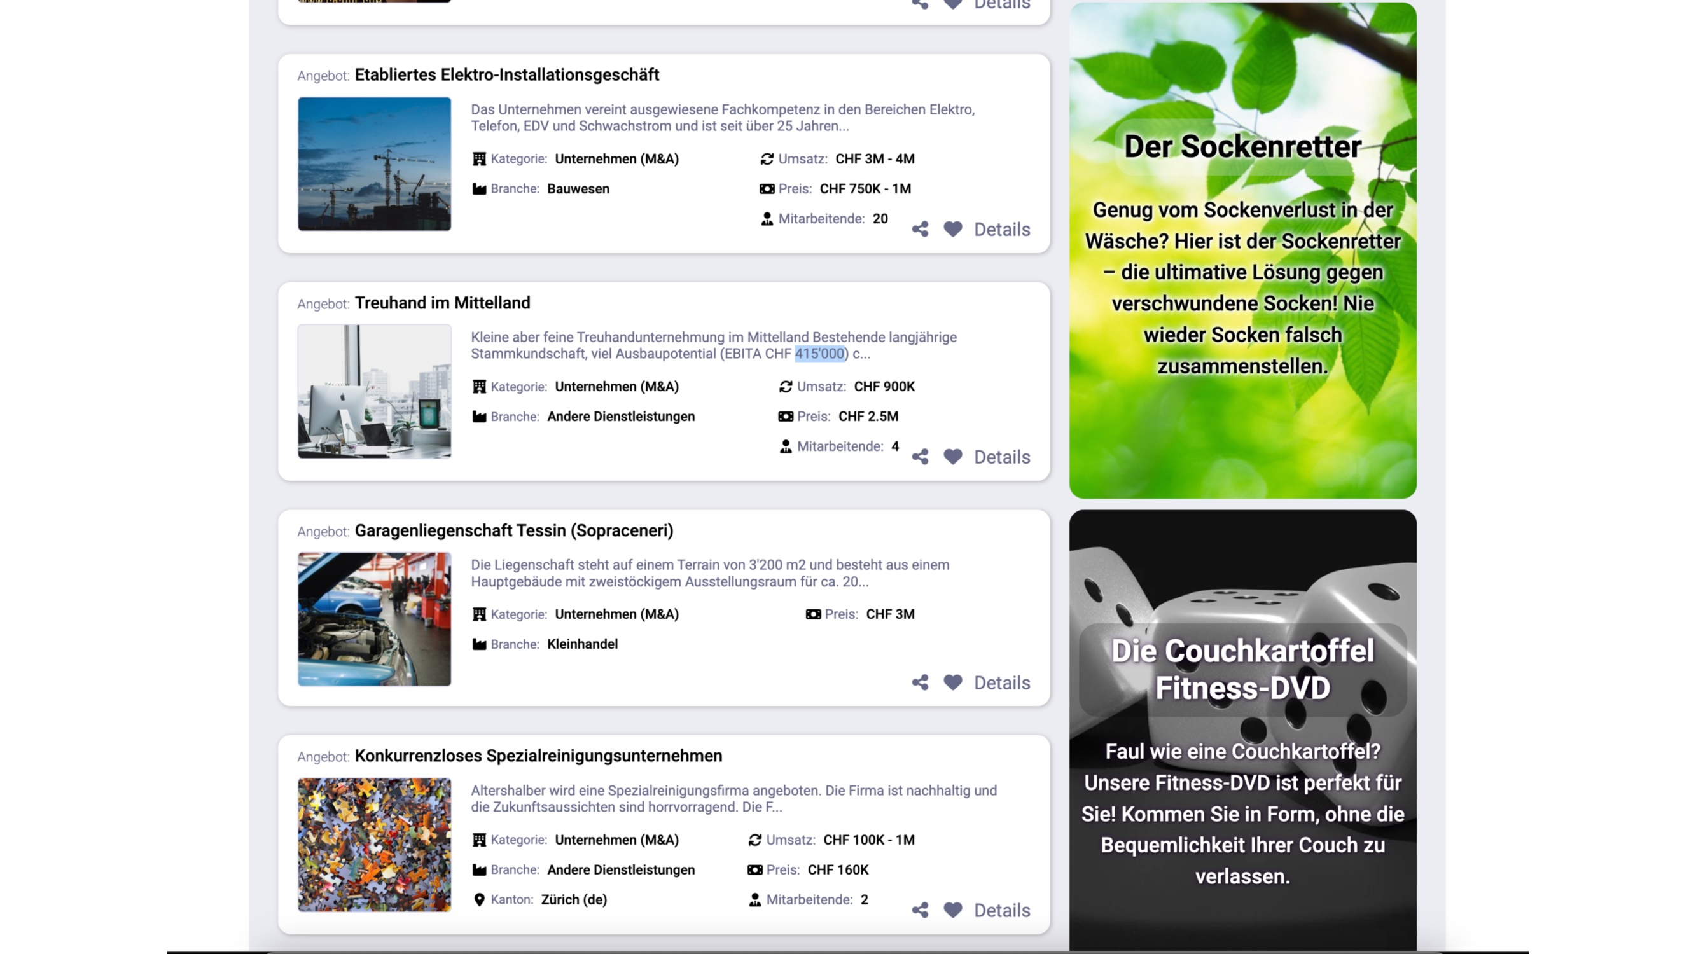Favorite the Spezialreinigungsunternehmen listing

[953, 910]
